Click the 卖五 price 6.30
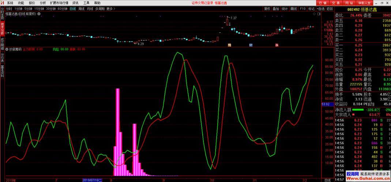 pyautogui.click(x=358, y=21)
